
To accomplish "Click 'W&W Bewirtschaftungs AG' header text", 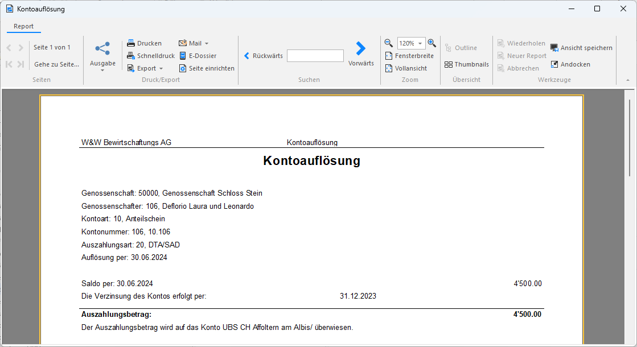I will tap(126, 142).
